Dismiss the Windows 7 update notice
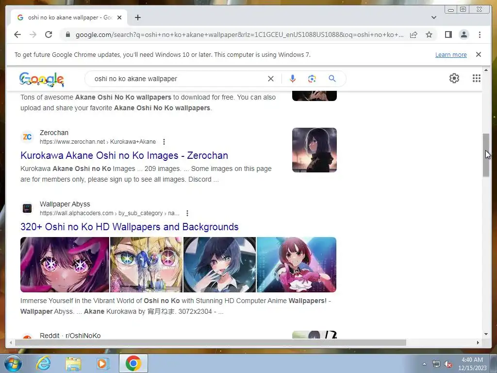Image resolution: width=497 pixels, height=373 pixels. (x=478, y=54)
